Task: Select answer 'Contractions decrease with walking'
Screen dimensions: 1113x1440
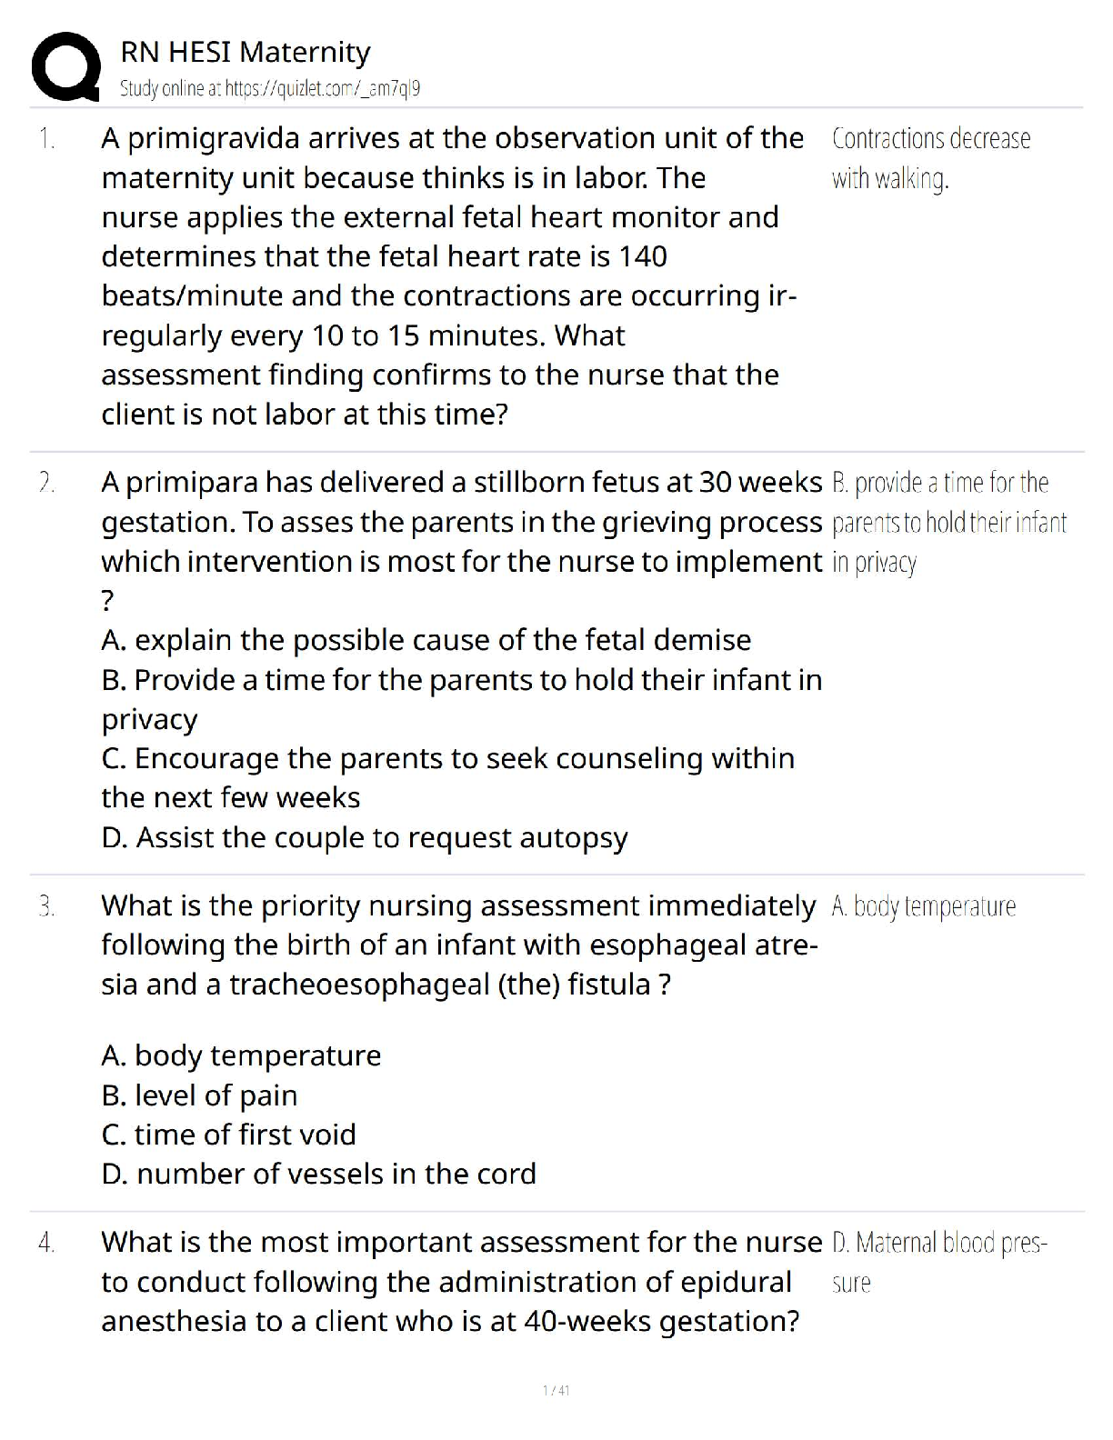Action: pos(930,158)
